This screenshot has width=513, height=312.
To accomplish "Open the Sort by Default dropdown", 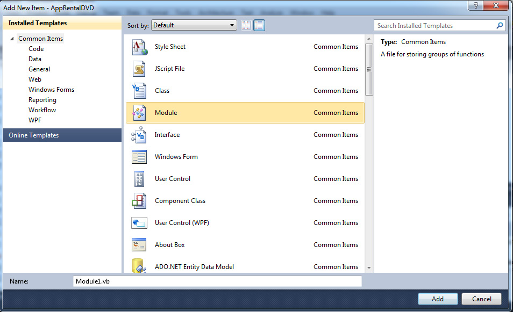I will coord(194,25).
